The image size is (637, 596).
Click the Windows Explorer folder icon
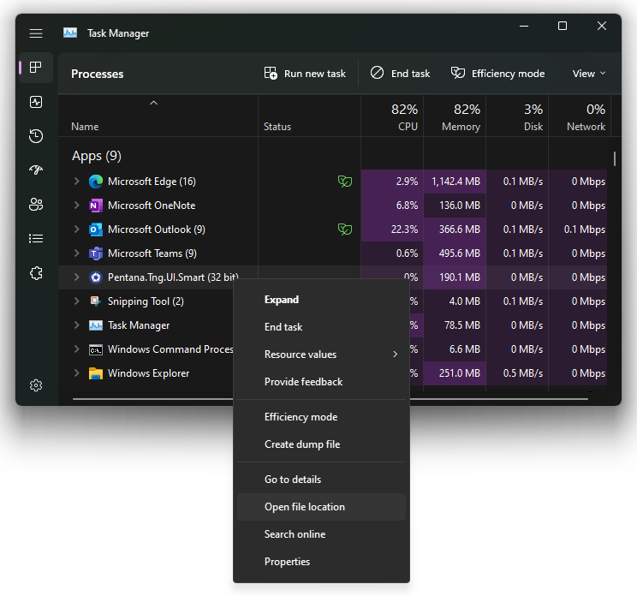(x=96, y=373)
